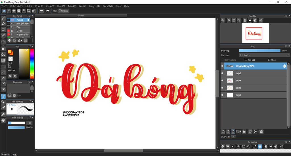Open the Cửa sổ(W) menu
Viewport: 291px width, 156px height.
tap(107, 6)
